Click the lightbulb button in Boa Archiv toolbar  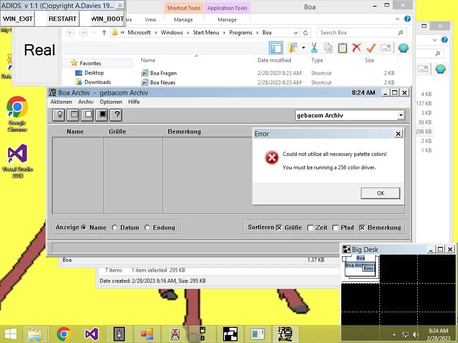59,115
